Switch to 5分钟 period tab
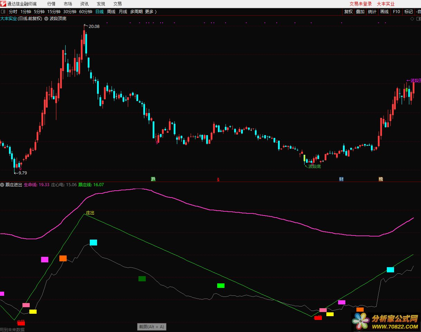This screenshot has height=332, width=421. tap(39, 12)
